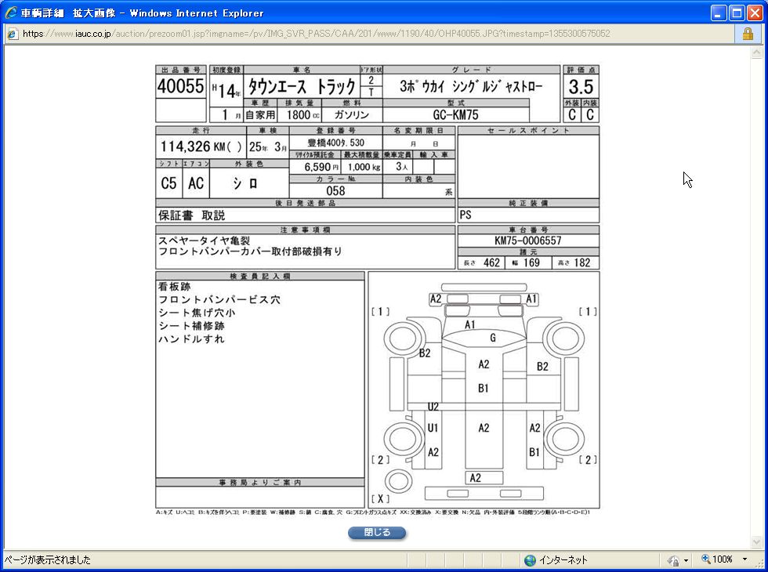This screenshot has height=572, width=768.
Task: Click the ページが表示されました status text
Action: [47, 559]
